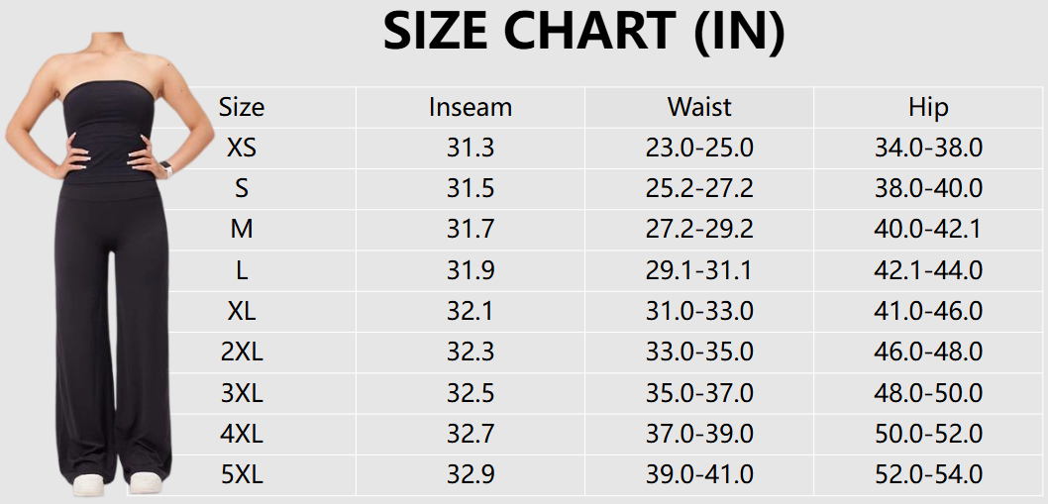Click the S size row label
This screenshot has height=504, width=1048.
coord(242,189)
